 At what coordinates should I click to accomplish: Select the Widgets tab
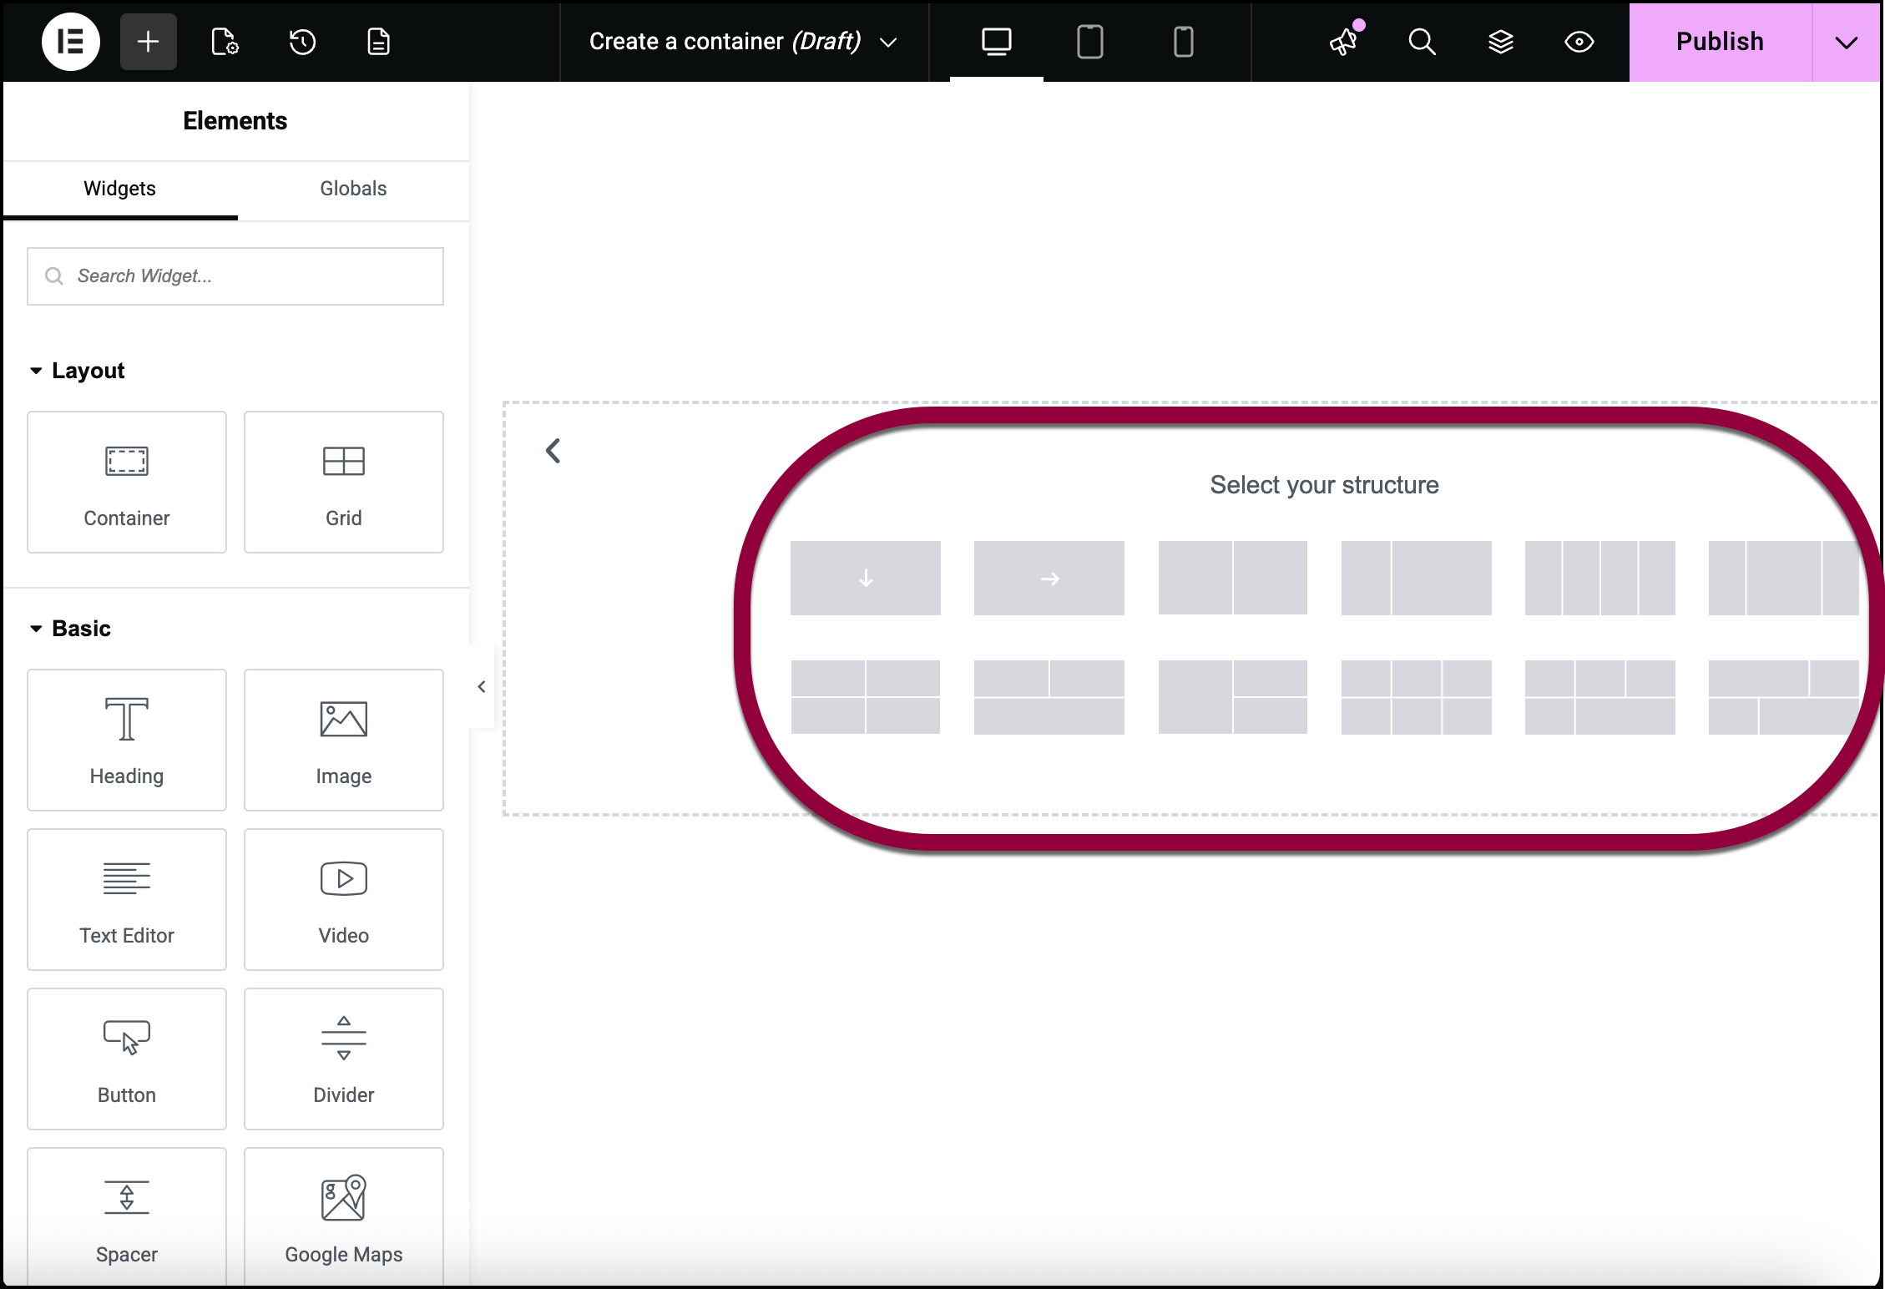[119, 189]
